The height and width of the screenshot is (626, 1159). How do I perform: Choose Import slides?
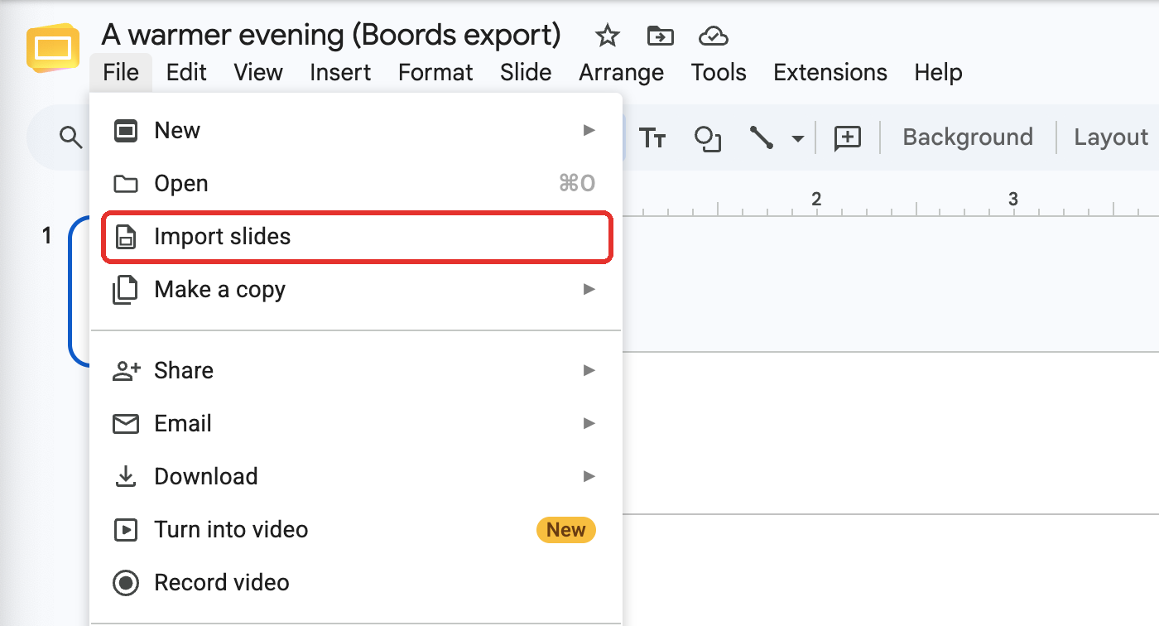point(356,237)
